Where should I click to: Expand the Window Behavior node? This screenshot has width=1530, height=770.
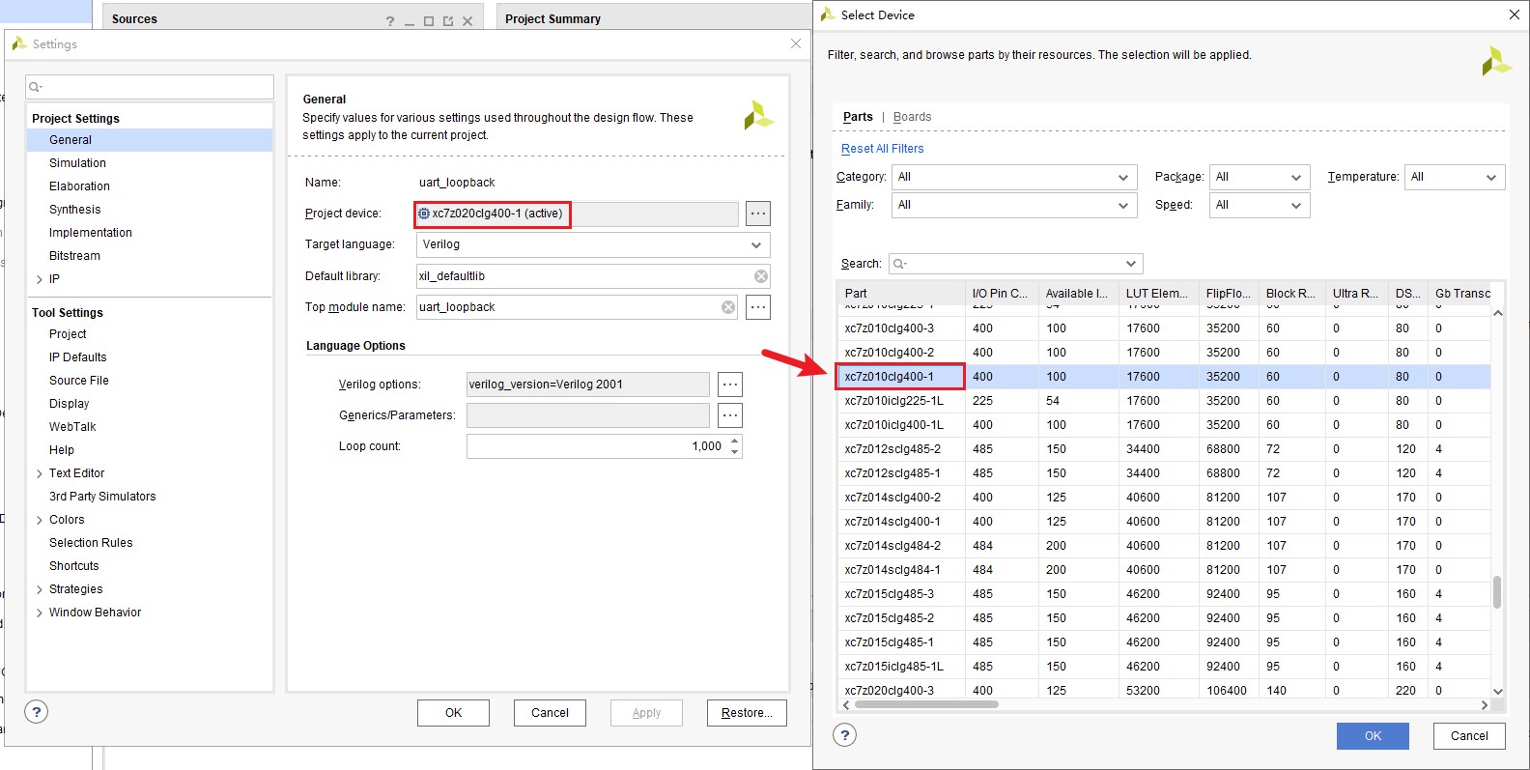tap(39, 613)
